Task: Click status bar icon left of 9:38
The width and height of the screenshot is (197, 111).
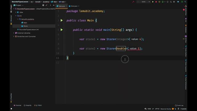Action: point(146,109)
